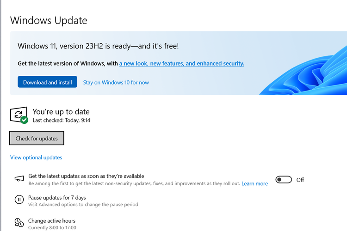
Task: Click the Windows Update page heading
Action: [x=49, y=20]
